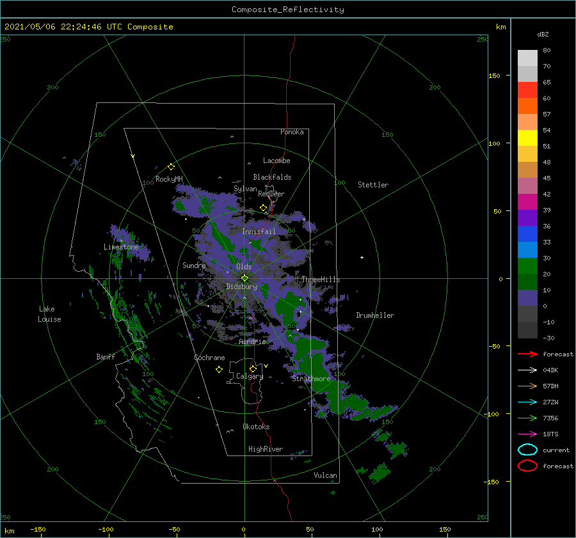Click the RedDeer city label

point(271,194)
